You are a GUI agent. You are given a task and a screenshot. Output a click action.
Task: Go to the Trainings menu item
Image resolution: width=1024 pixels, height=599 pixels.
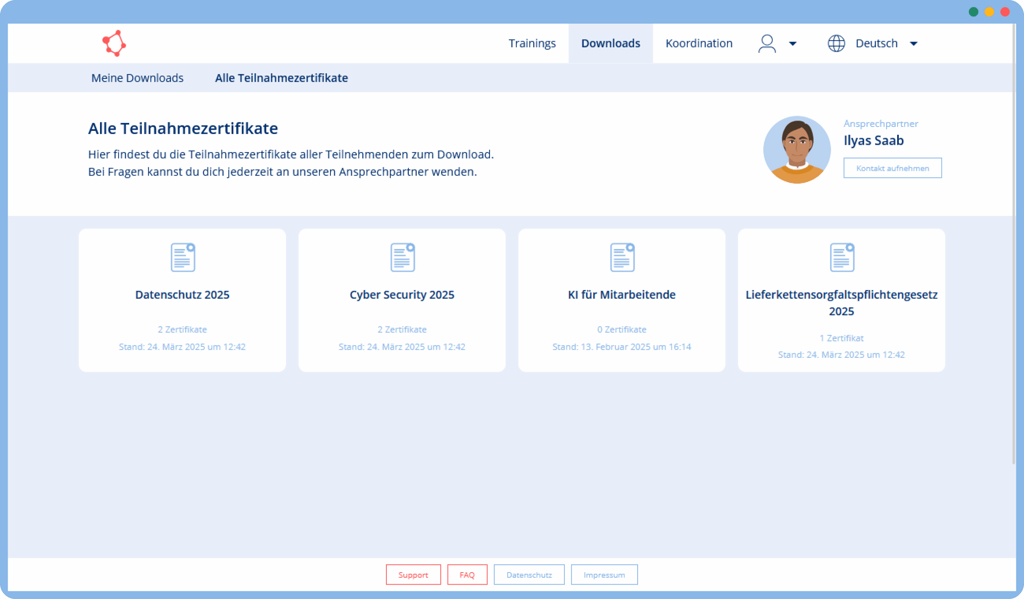[x=532, y=43]
